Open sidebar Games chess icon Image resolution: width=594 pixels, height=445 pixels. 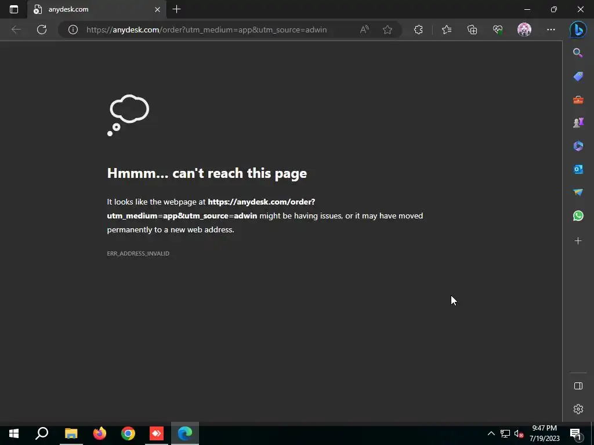tap(578, 123)
